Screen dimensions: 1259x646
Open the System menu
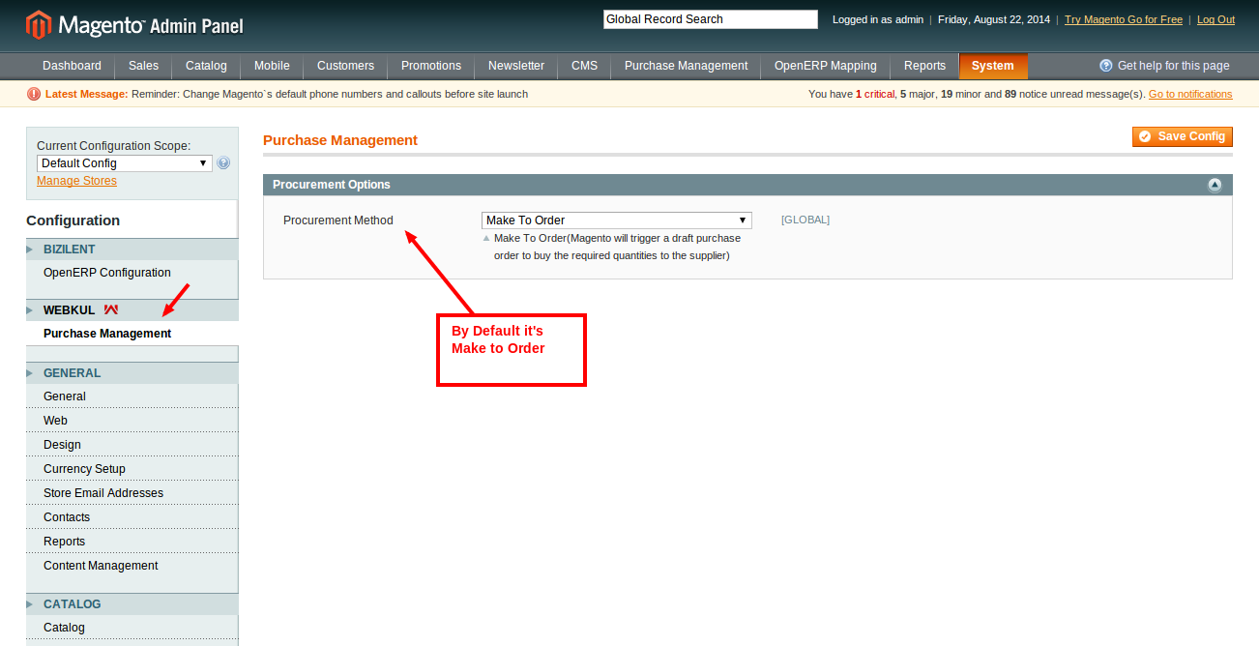(x=993, y=66)
